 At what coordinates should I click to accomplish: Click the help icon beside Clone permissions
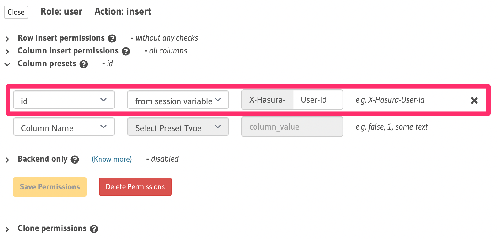point(95,228)
